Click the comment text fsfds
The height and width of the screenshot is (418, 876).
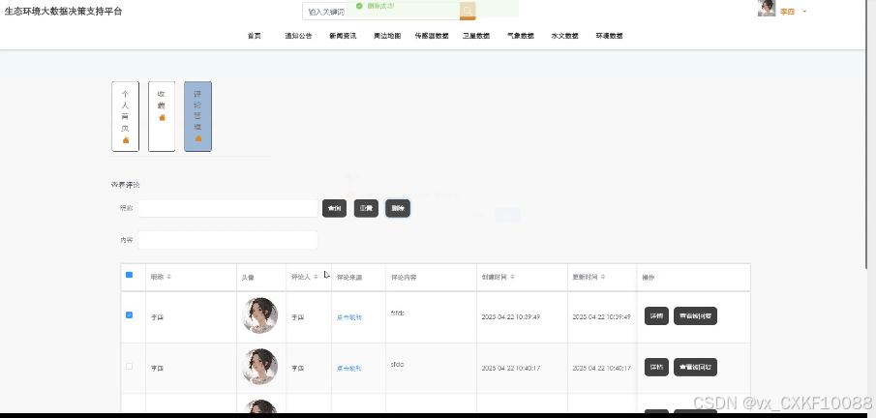pos(397,313)
